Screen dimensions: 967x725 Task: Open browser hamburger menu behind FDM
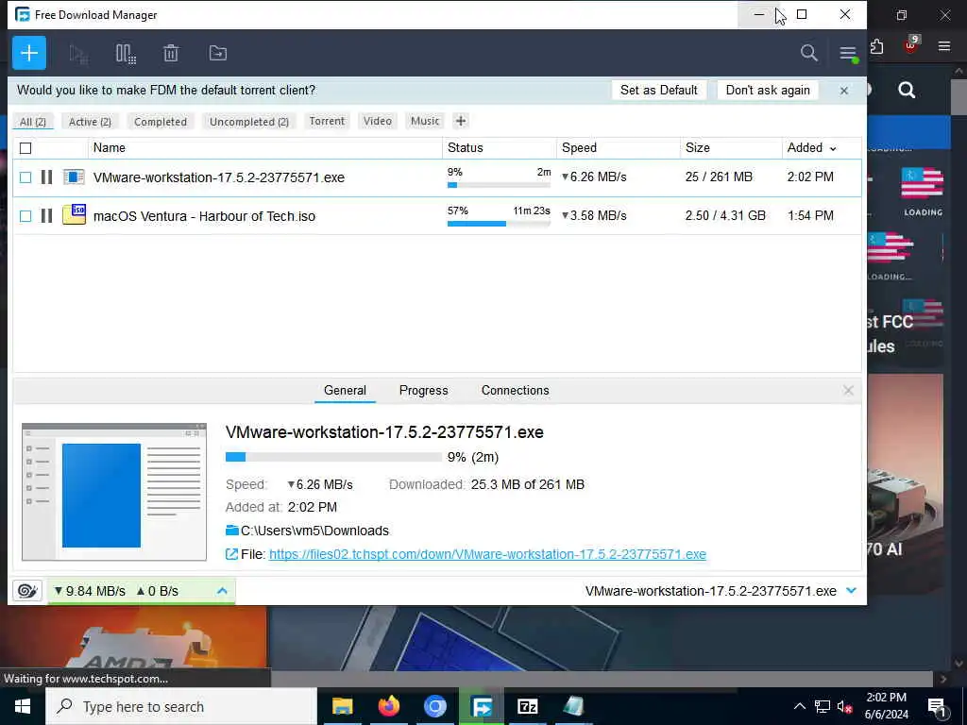(x=943, y=46)
